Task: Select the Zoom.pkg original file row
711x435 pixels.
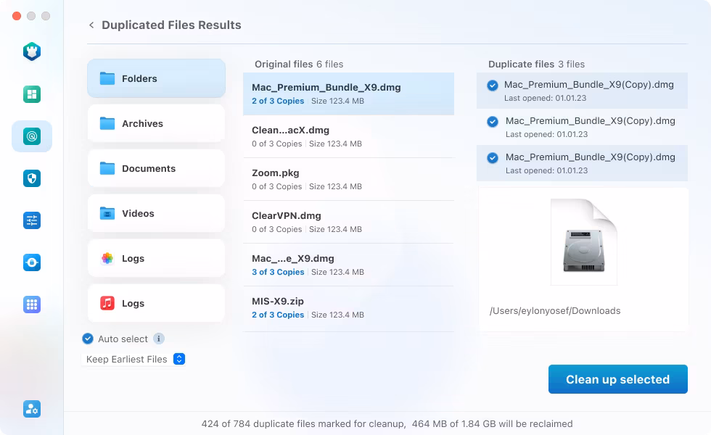Action: [348, 180]
